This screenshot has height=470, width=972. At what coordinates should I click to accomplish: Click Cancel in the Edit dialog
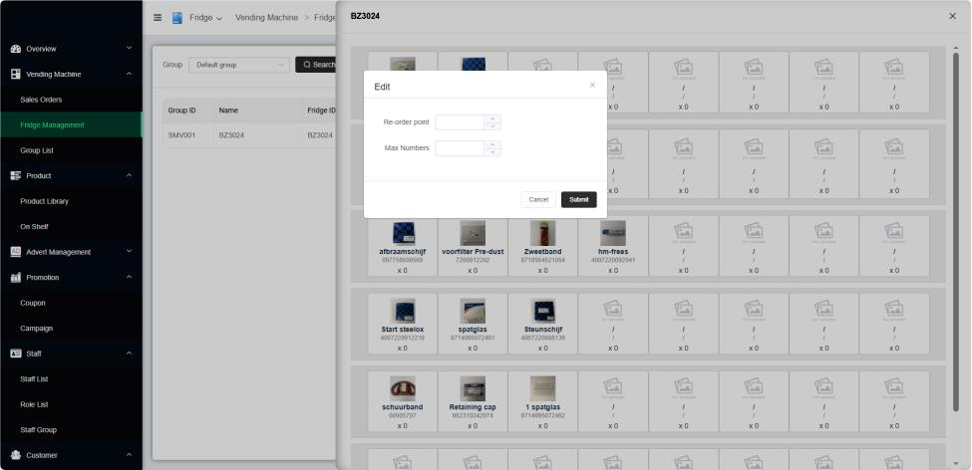click(x=538, y=199)
